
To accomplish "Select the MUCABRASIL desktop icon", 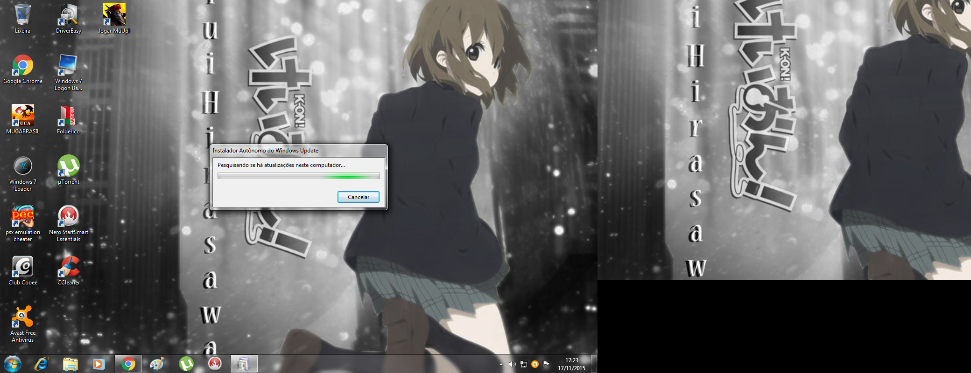I will 22,117.
